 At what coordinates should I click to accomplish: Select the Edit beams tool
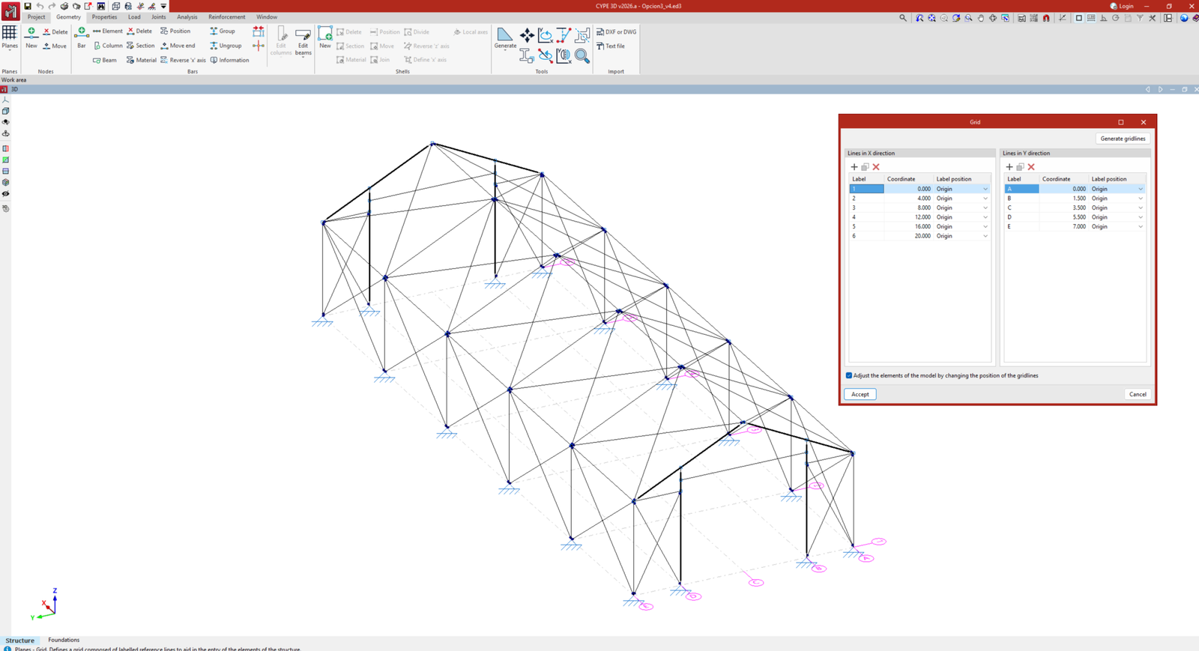pyautogui.click(x=303, y=39)
